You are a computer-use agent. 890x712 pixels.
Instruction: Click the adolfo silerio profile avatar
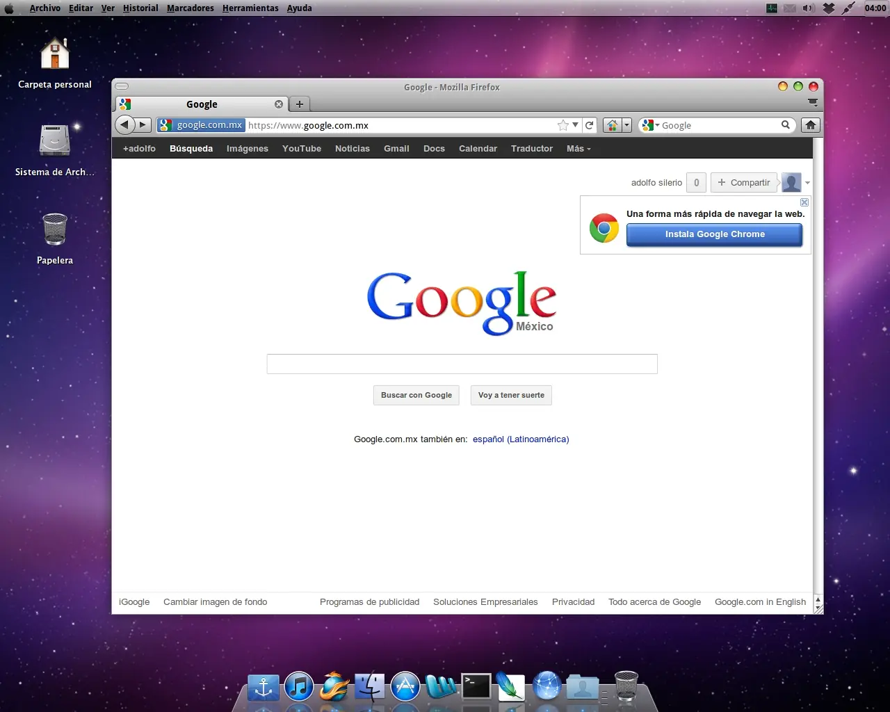pyautogui.click(x=791, y=183)
